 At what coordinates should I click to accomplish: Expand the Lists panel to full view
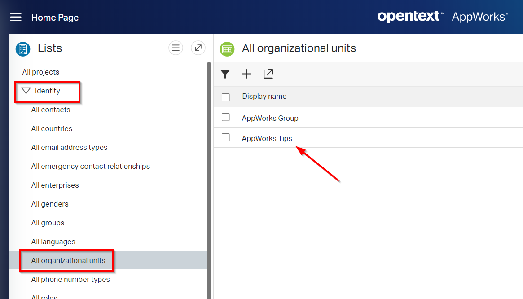coord(198,48)
